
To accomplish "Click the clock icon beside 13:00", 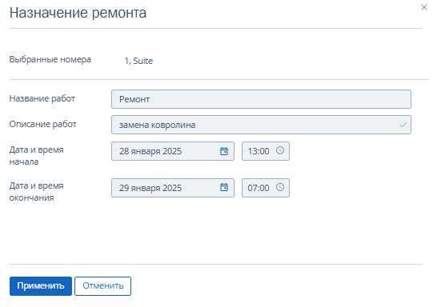I will point(280,150).
